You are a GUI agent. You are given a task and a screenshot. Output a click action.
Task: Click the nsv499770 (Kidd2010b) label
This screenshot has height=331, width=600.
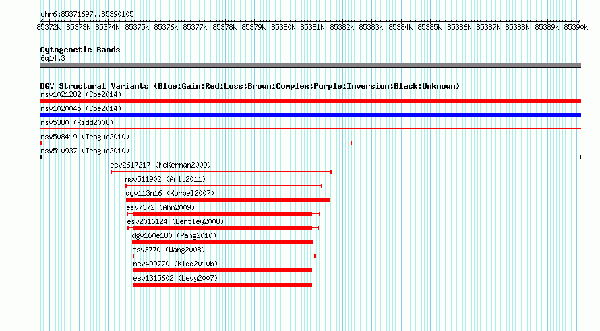coord(175,264)
